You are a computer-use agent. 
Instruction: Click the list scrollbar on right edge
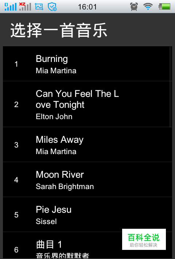(x=170, y=87)
